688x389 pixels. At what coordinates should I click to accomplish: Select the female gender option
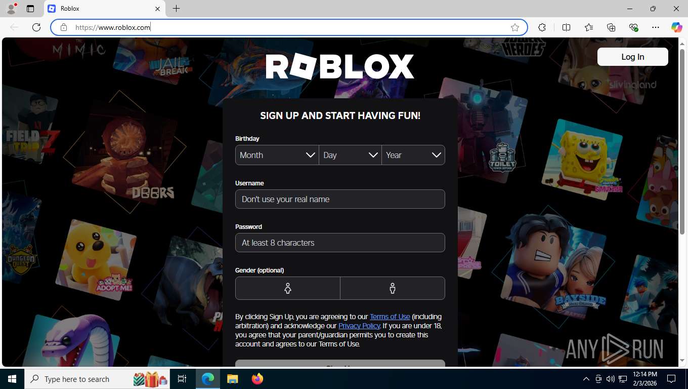[x=287, y=288]
